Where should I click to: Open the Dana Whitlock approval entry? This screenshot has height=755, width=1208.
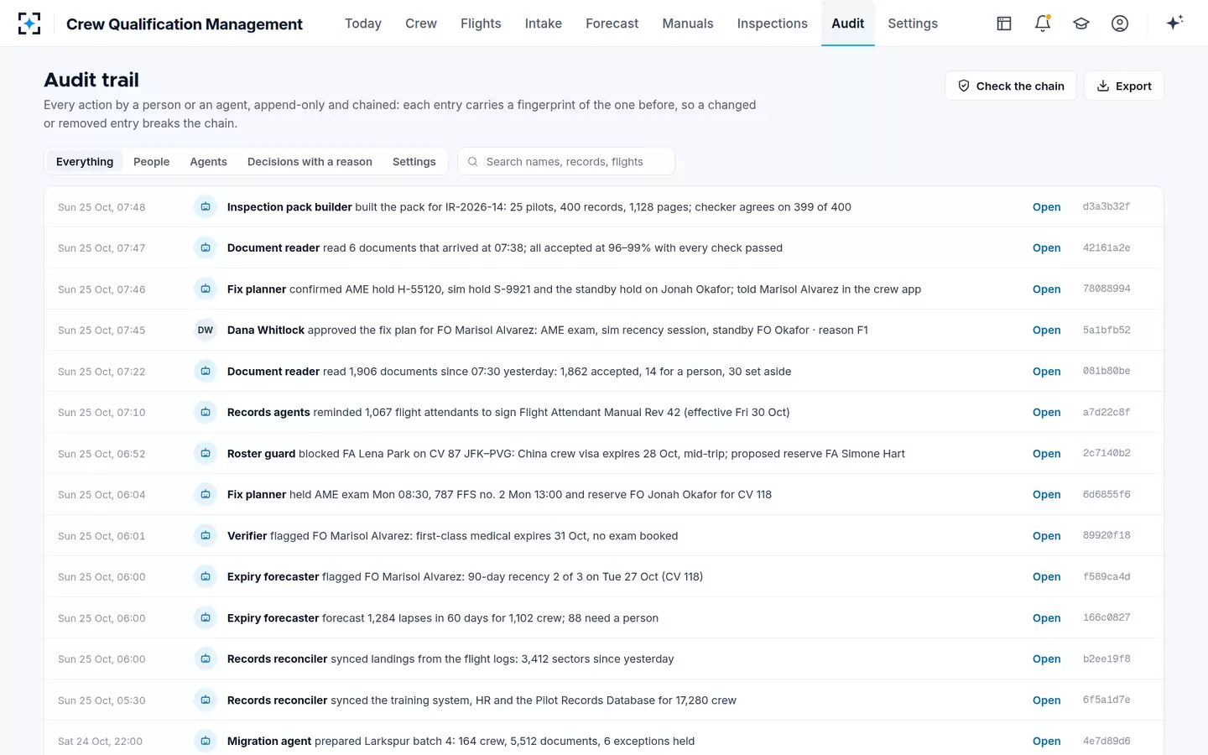(x=1047, y=330)
